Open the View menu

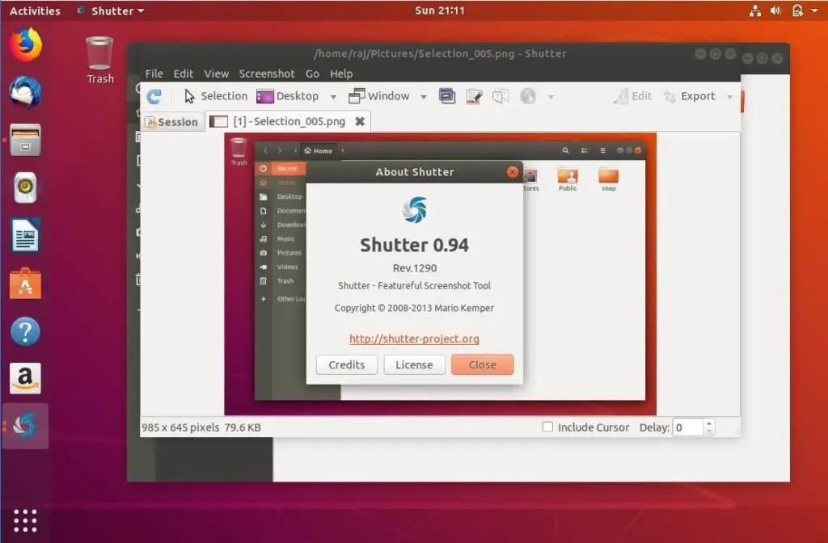pos(217,74)
